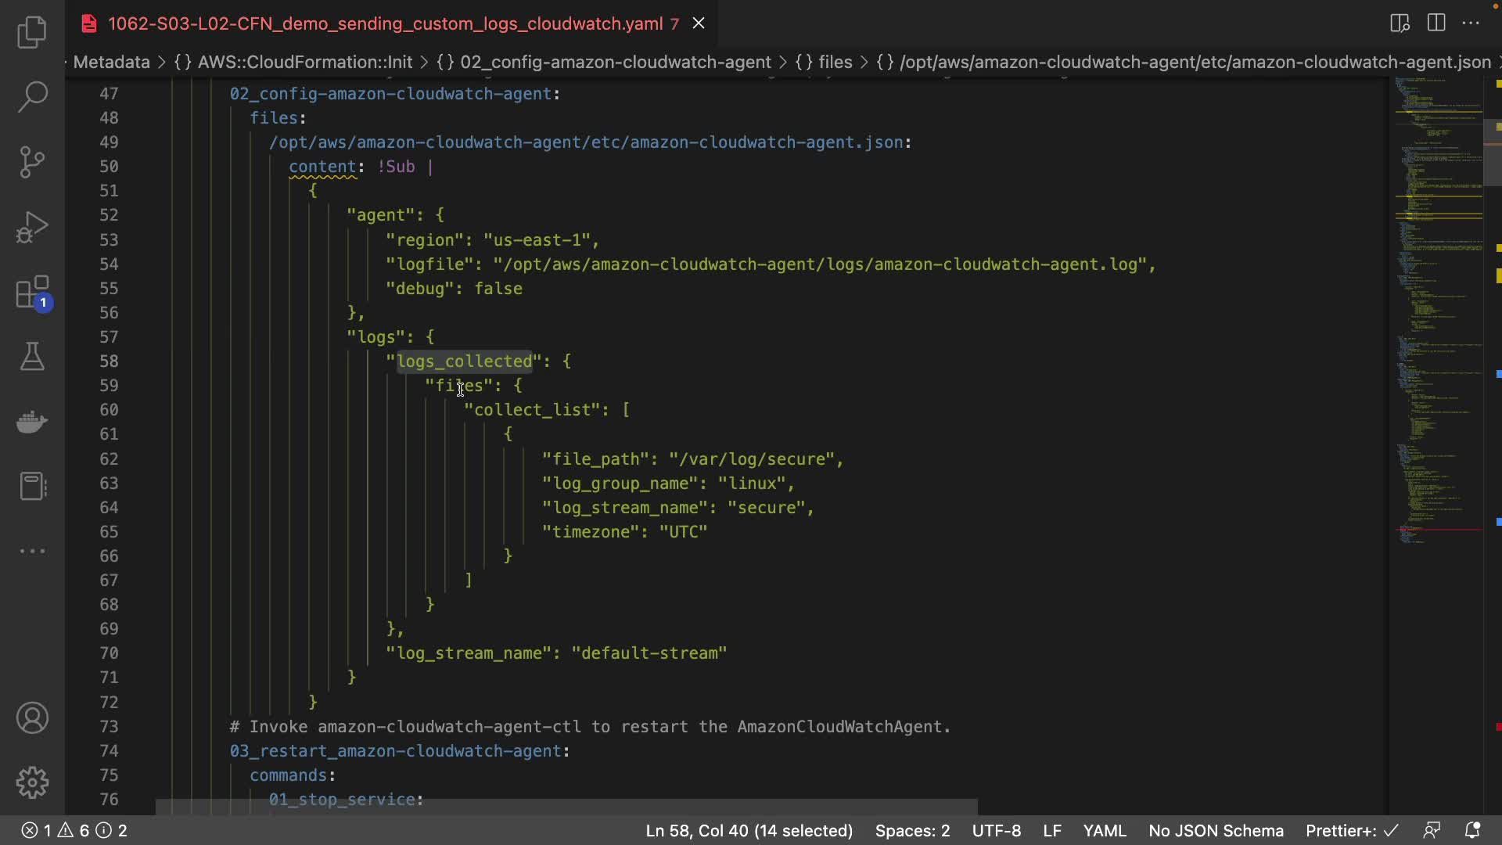
Task: Open the Extensions view with badge
Action: point(32,293)
